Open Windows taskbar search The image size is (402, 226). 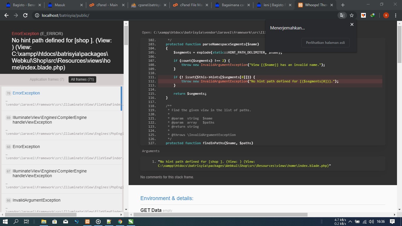(16, 222)
